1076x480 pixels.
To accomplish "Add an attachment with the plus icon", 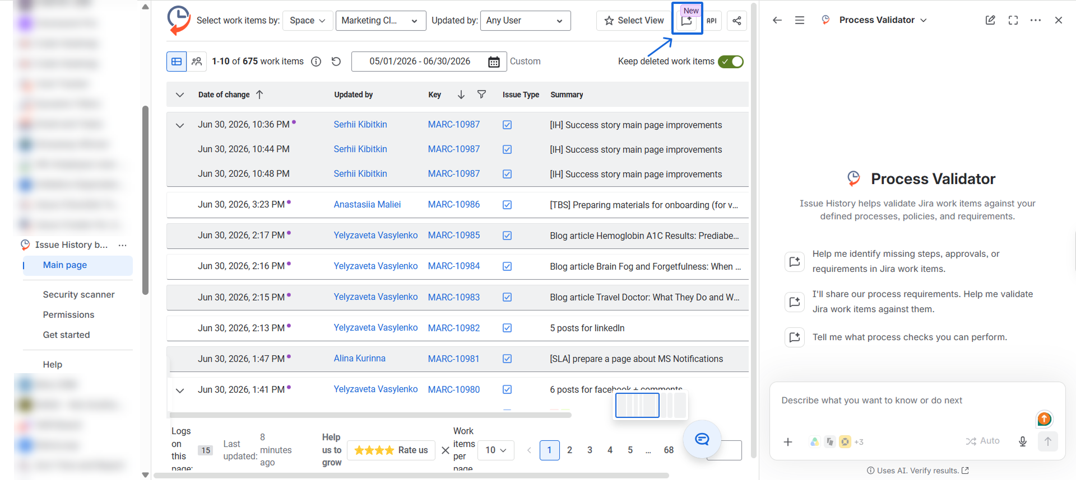I will (x=788, y=442).
